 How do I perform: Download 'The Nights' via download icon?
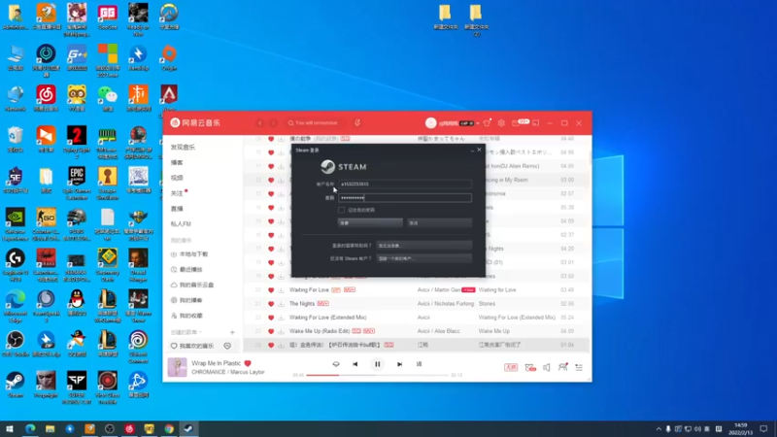(281, 304)
